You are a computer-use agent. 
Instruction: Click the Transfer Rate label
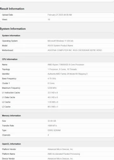8,126
